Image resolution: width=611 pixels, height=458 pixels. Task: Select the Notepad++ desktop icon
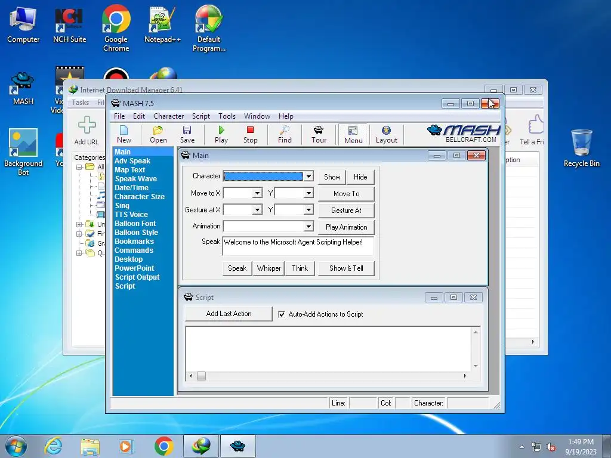pyautogui.click(x=162, y=24)
